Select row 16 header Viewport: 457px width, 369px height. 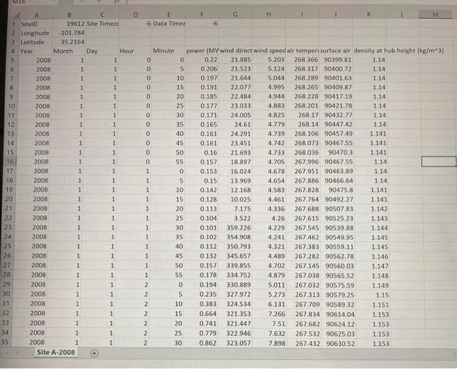coord(10,161)
